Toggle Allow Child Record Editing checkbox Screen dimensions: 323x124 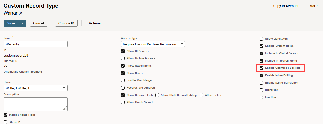[157, 95]
